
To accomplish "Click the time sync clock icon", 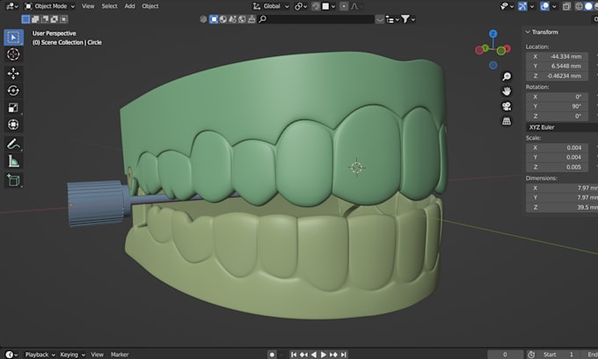I will pos(531,355).
